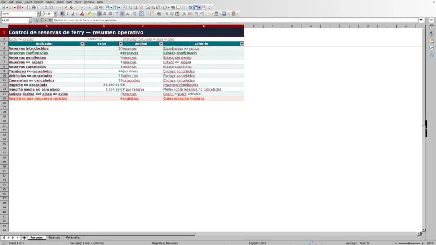
Task: Open the sidebar Navigator compass icon
Action: 432,48
